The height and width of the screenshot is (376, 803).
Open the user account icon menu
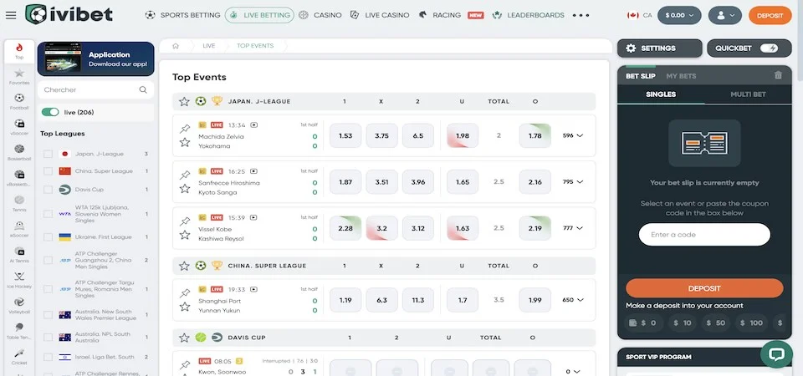(724, 15)
